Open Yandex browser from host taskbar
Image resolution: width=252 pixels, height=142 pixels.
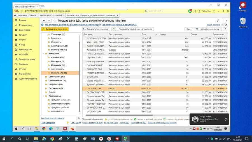click(x=101, y=139)
